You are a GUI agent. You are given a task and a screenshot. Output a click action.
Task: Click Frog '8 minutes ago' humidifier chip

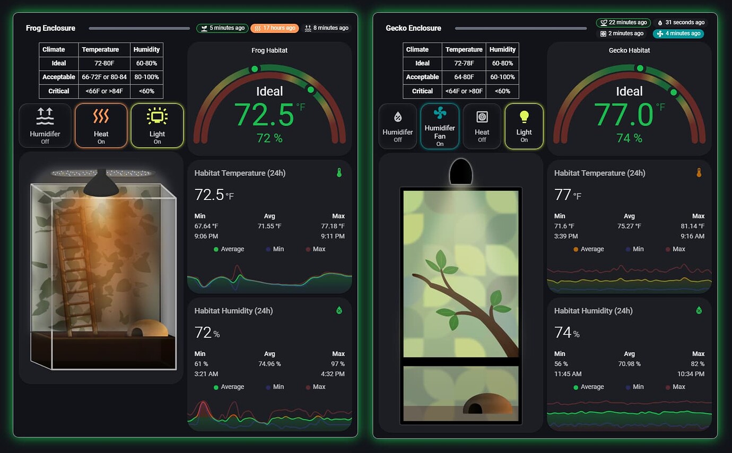pyautogui.click(x=326, y=28)
